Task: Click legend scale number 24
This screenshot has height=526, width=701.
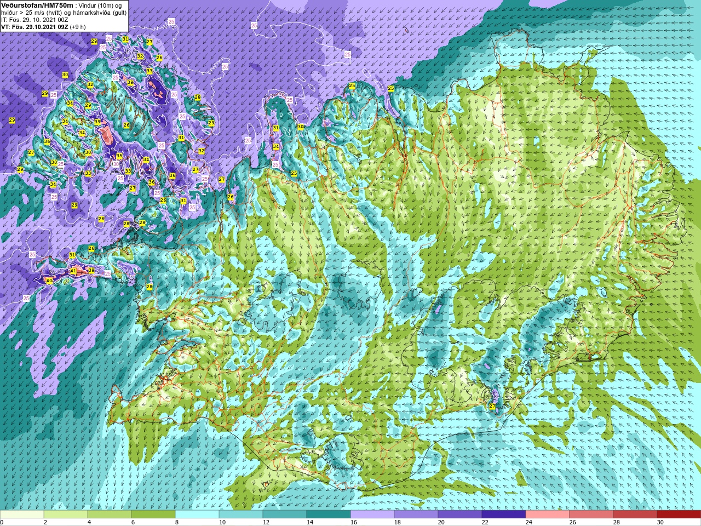Action: 528,522
